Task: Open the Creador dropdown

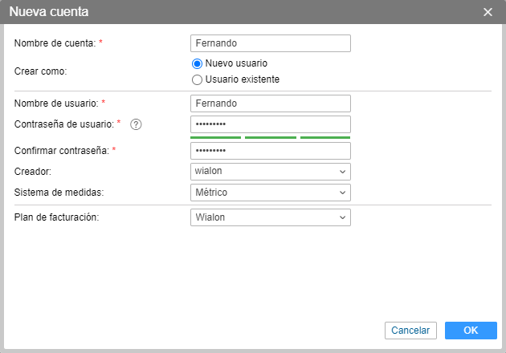Action: pyautogui.click(x=271, y=171)
